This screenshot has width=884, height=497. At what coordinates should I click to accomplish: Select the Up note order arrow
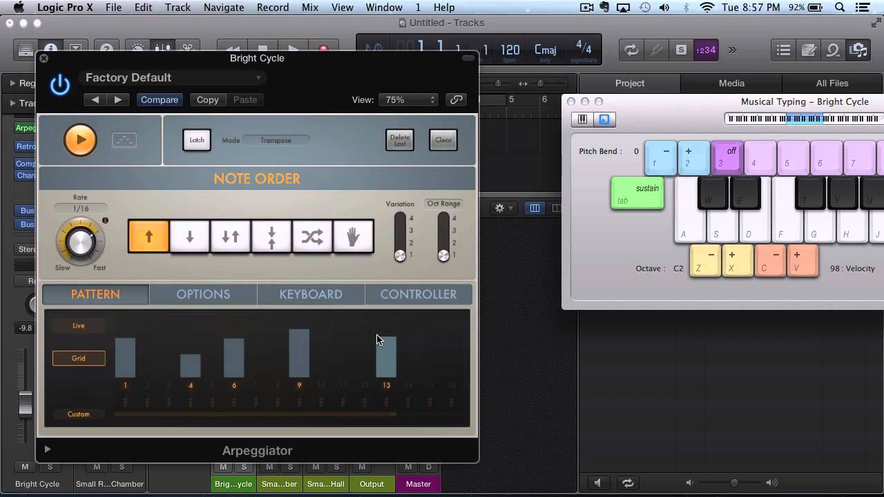click(x=148, y=237)
